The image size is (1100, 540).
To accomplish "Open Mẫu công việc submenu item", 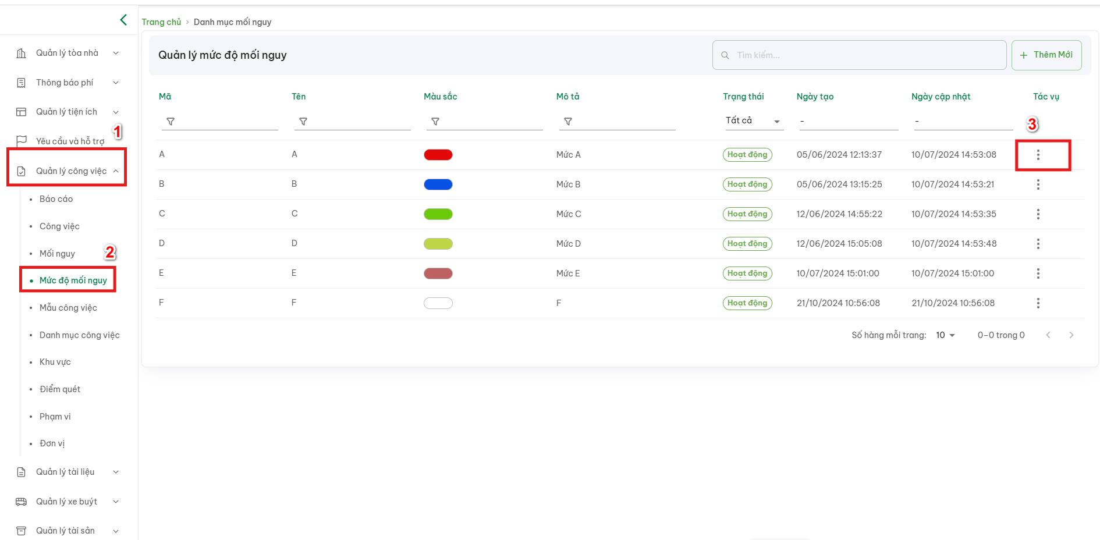I will (x=68, y=308).
